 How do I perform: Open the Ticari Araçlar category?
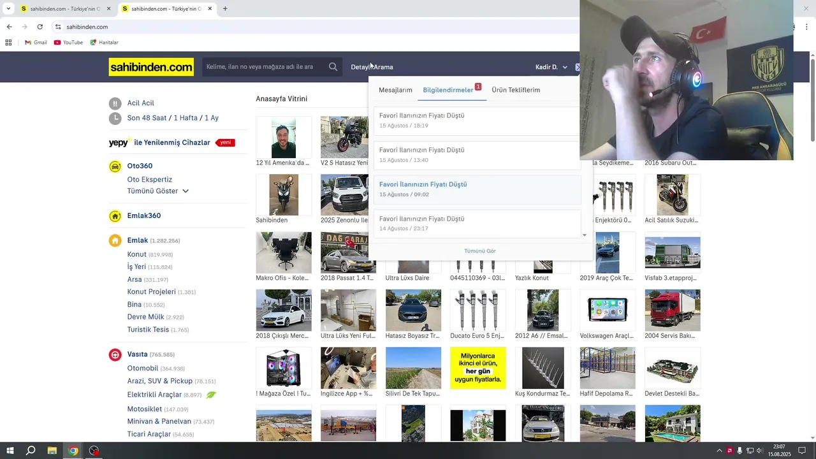149,434
